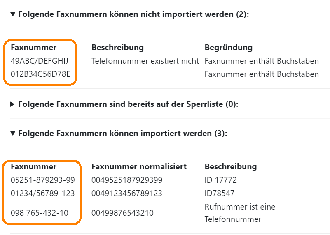Select fax number 49ABC/DEFGHIJ

(x=40, y=61)
